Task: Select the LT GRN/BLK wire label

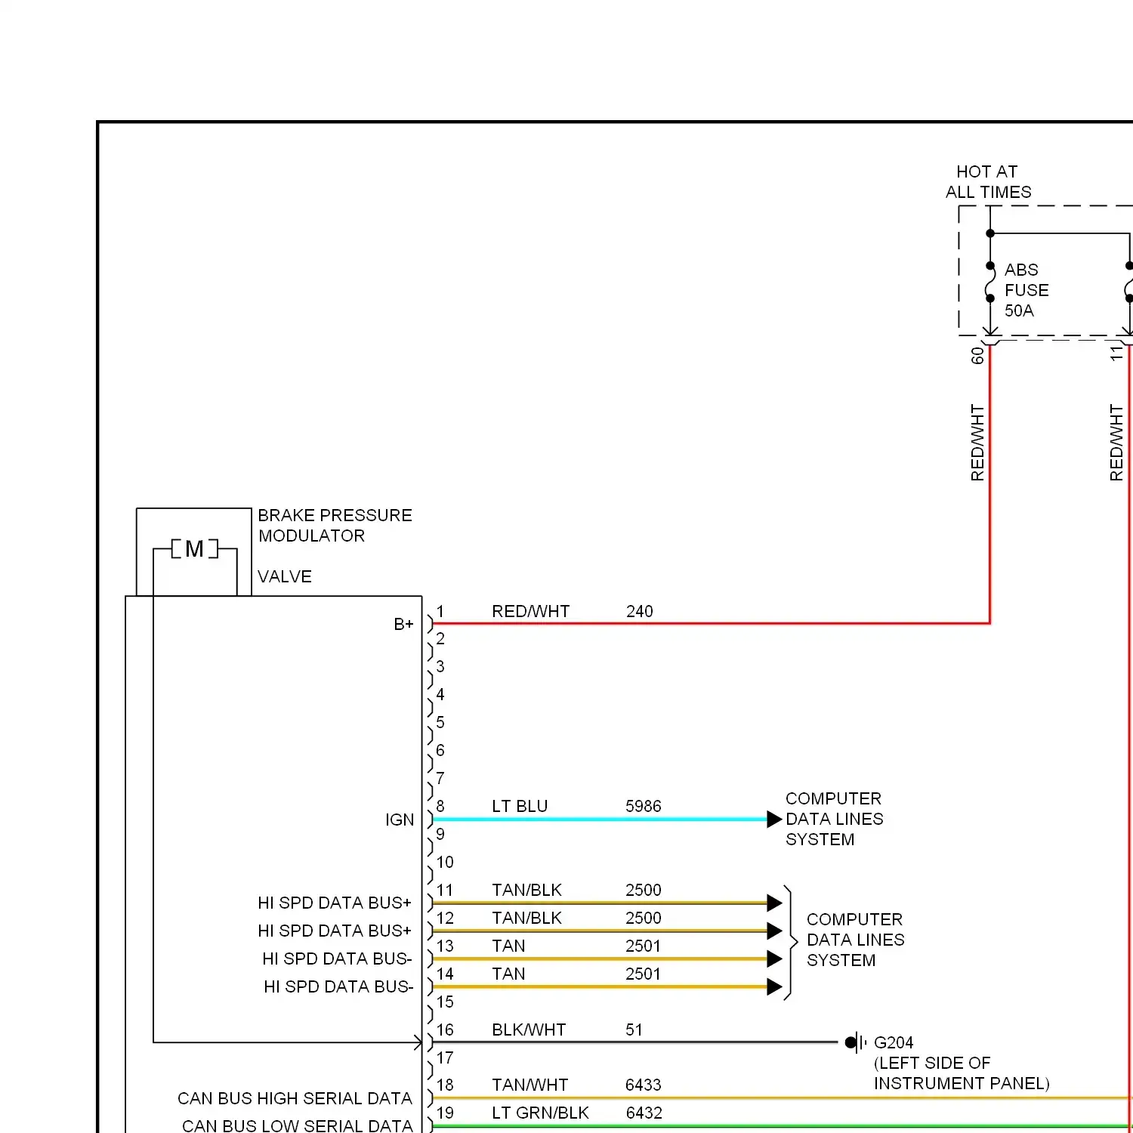Action: click(x=540, y=1113)
